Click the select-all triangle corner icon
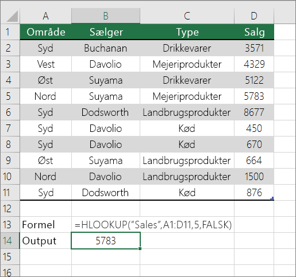 pos(12,17)
